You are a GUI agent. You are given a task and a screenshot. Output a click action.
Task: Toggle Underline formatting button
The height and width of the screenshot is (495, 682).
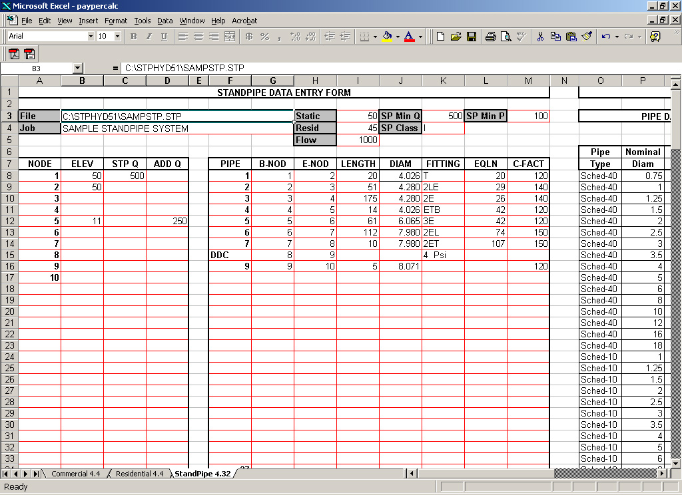[x=164, y=37]
